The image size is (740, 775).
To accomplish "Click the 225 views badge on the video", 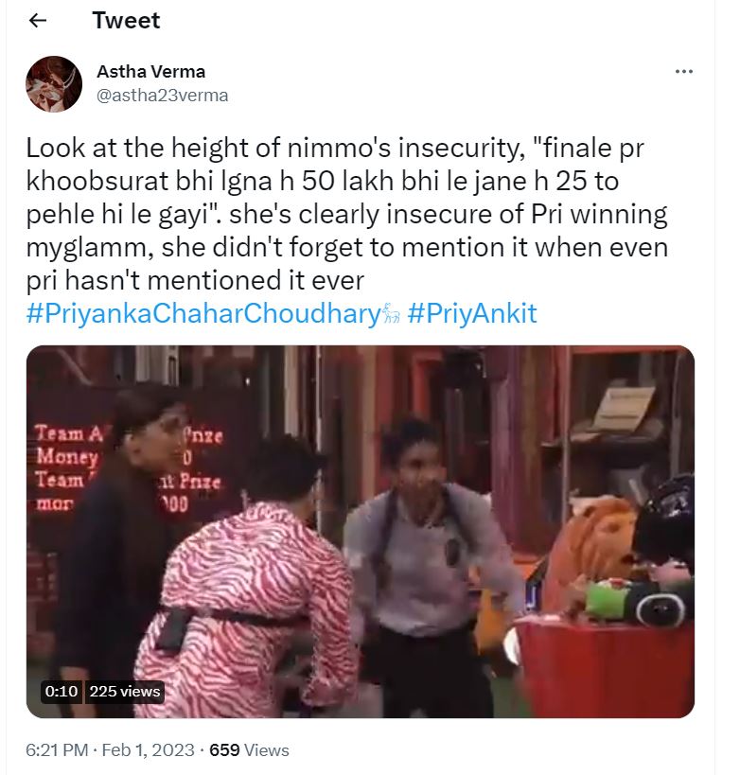I will [x=125, y=691].
